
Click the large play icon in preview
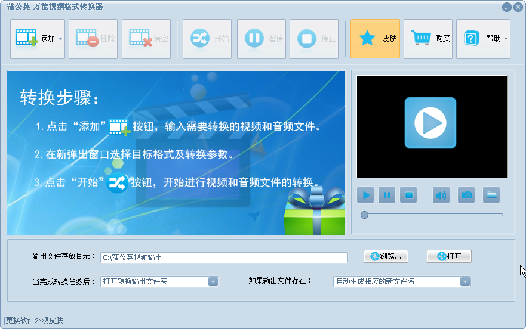click(x=430, y=123)
